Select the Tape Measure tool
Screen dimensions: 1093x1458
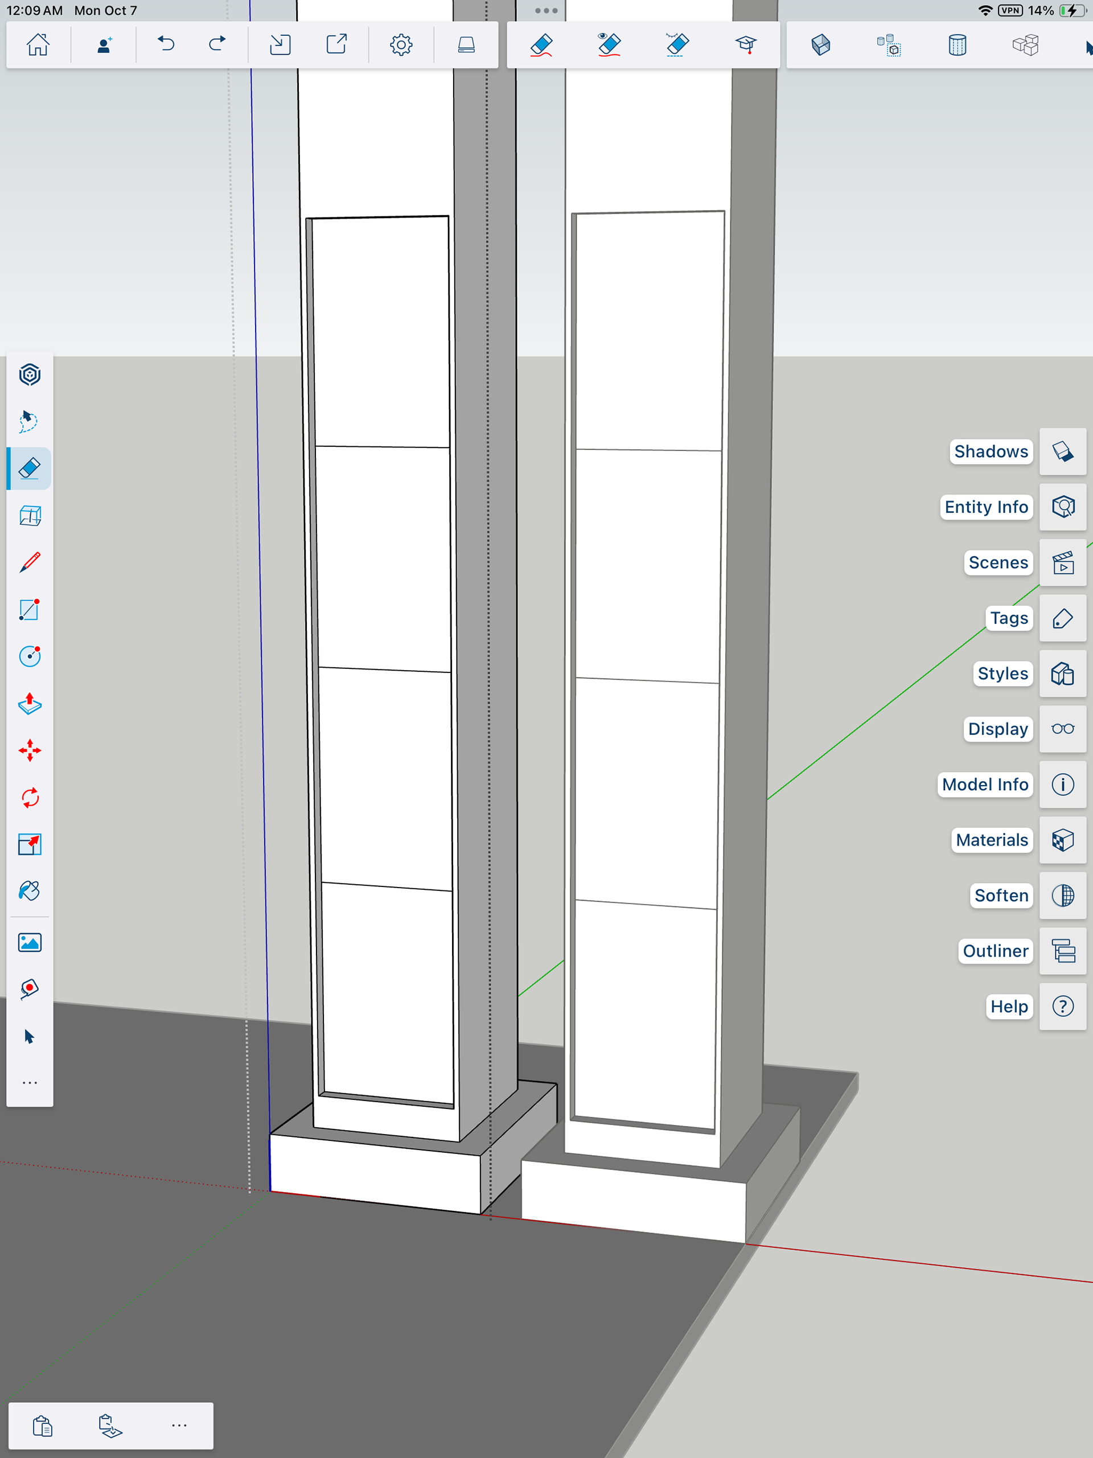coord(30,988)
